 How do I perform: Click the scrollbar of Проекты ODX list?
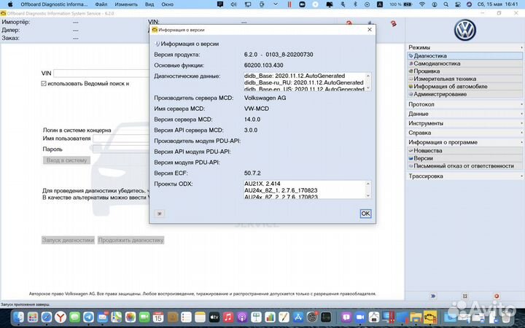pos(368,190)
